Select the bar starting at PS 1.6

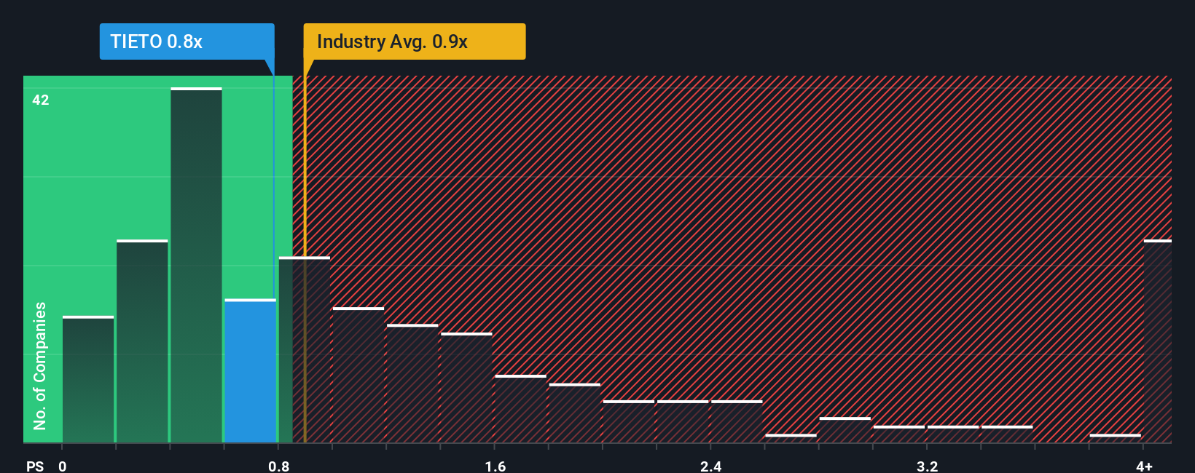tap(520, 409)
